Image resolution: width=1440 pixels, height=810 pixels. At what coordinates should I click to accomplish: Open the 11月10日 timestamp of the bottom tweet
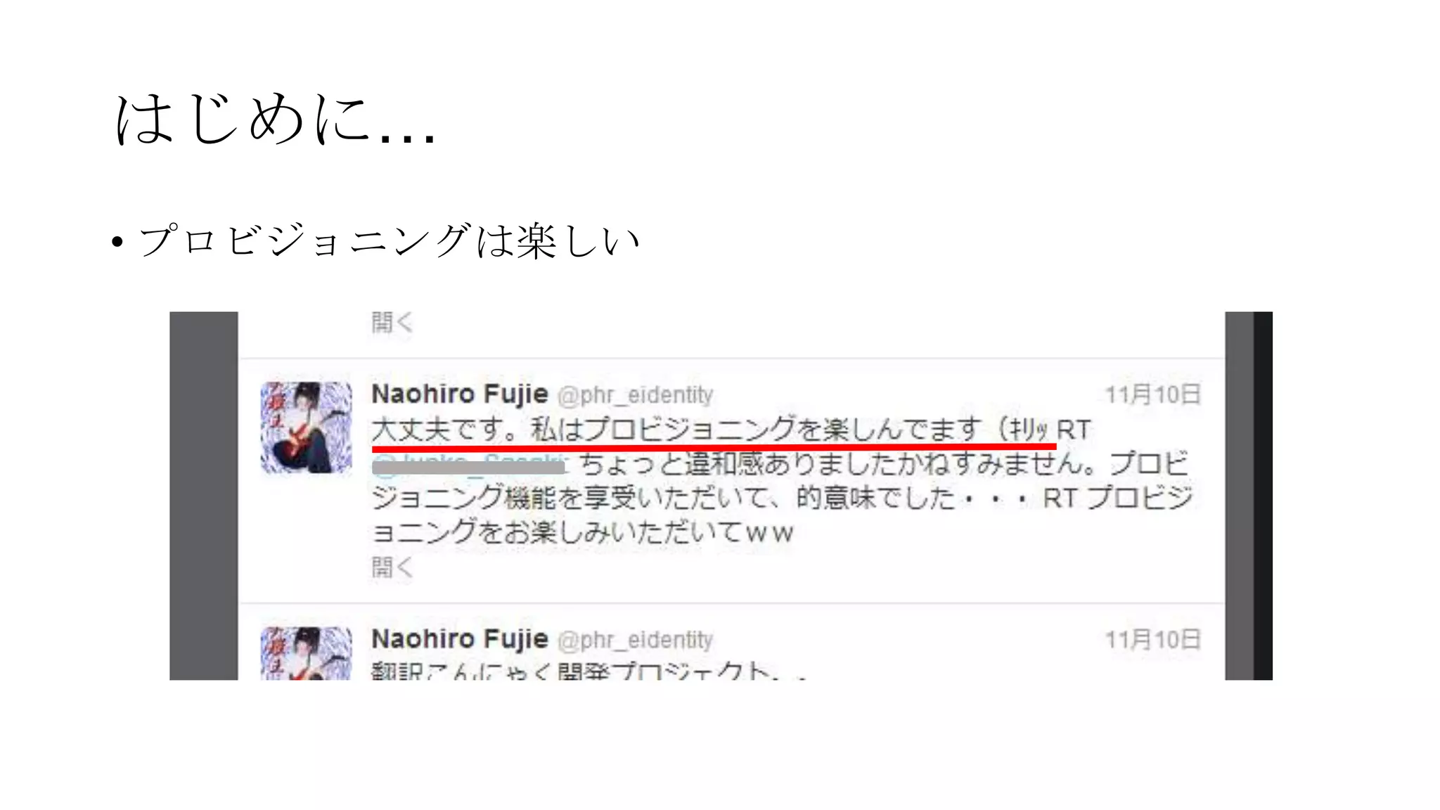pos(1153,639)
